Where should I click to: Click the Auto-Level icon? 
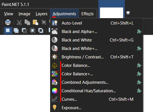coord(55,23)
